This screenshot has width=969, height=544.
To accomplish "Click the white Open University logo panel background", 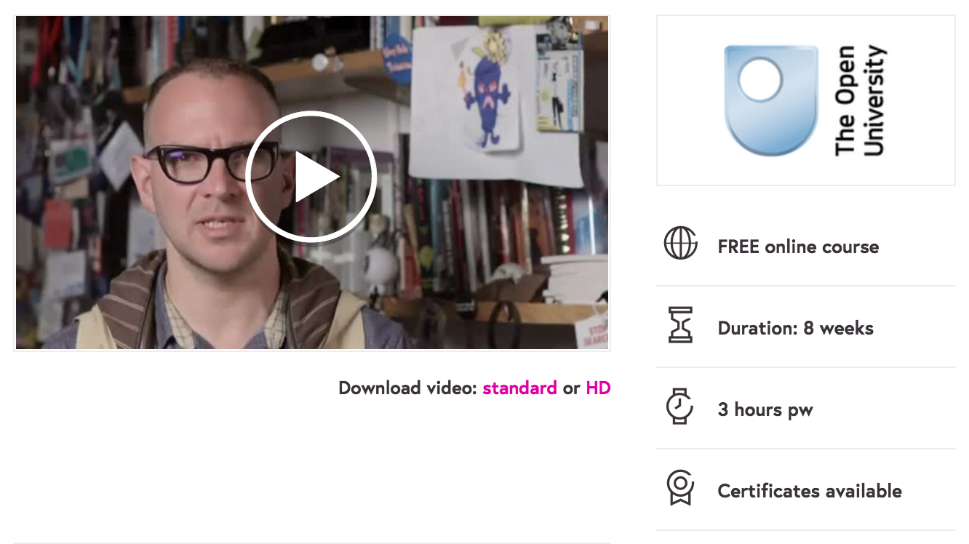I will [806, 100].
